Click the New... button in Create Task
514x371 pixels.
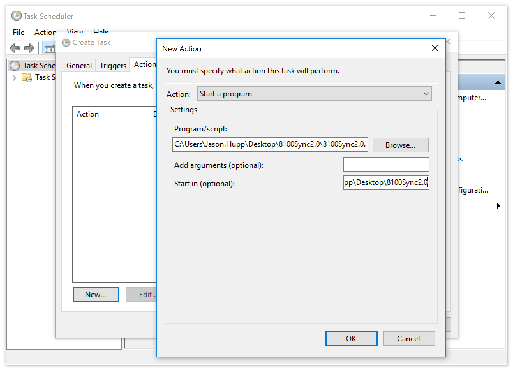coord(96,294)
